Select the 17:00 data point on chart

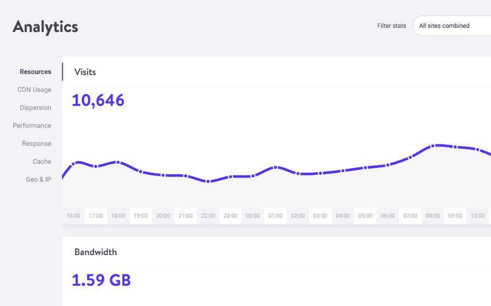click(x=96, y=166)
